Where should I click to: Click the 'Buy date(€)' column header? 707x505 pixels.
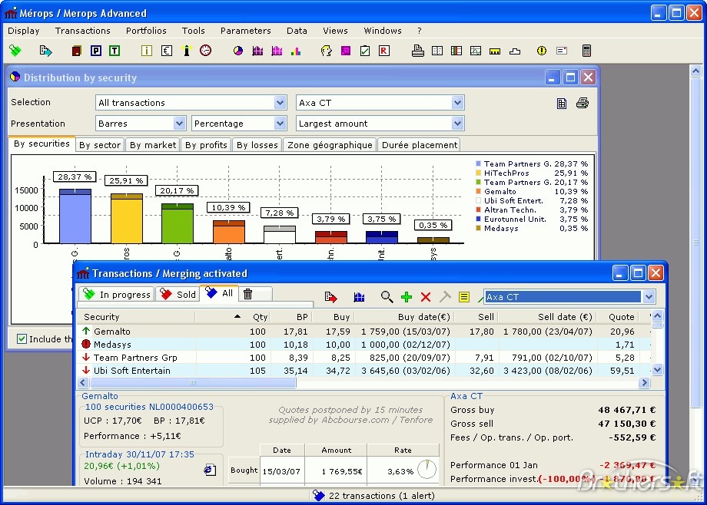click(423, 316)
